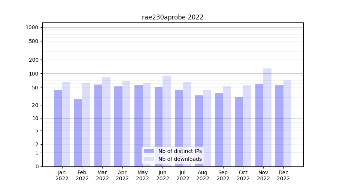This screenshot has width=337, height=187.
Task: Click the October 2022 distinct IPs bar
Action: tap(239, 132)
